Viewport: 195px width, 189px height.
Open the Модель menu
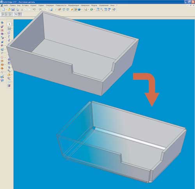[94, 5]
